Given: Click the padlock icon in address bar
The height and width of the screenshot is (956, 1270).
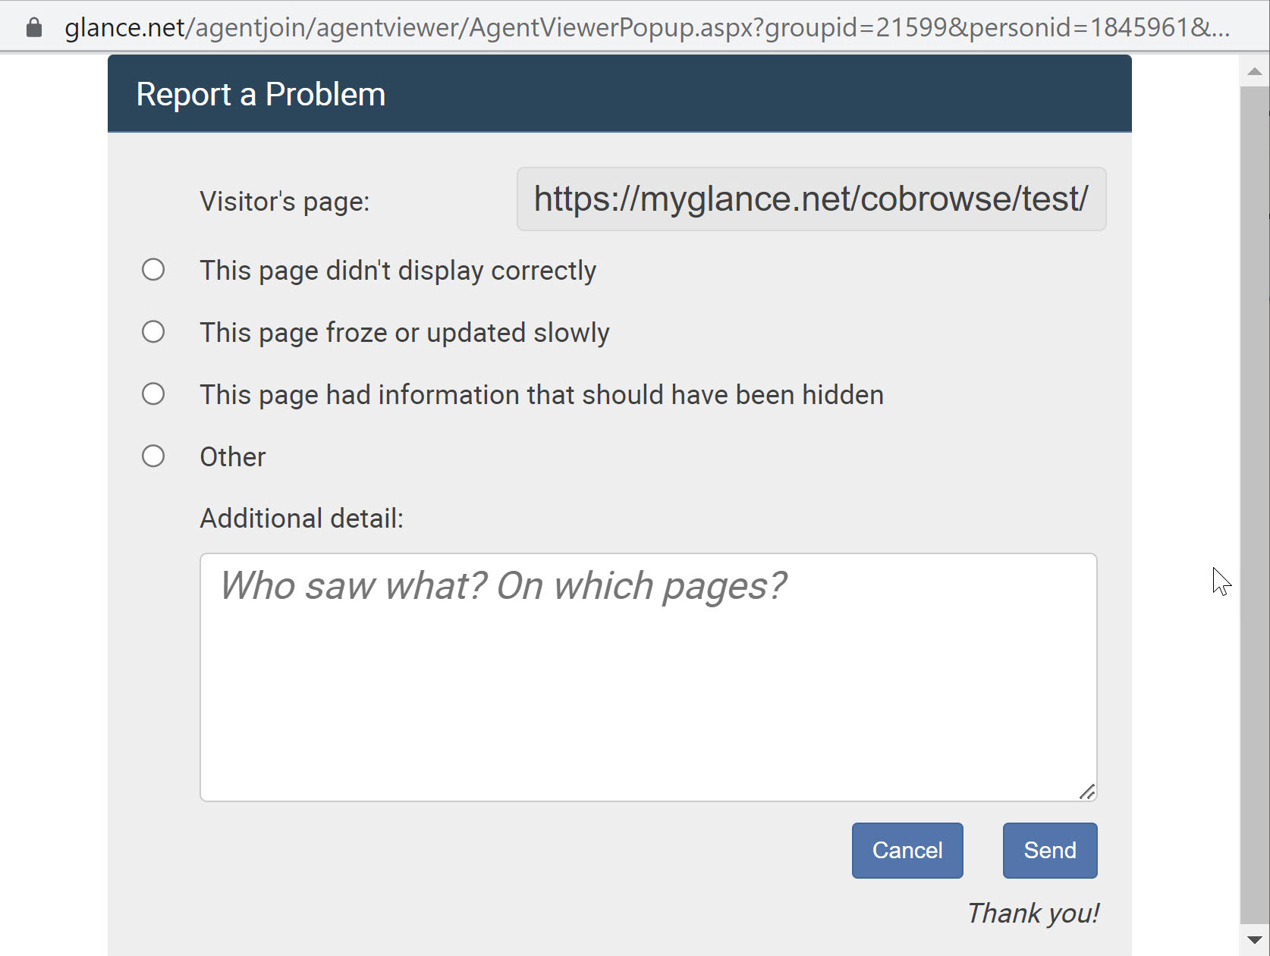Looking at the screenshot, I should click(x=33, y=28).
